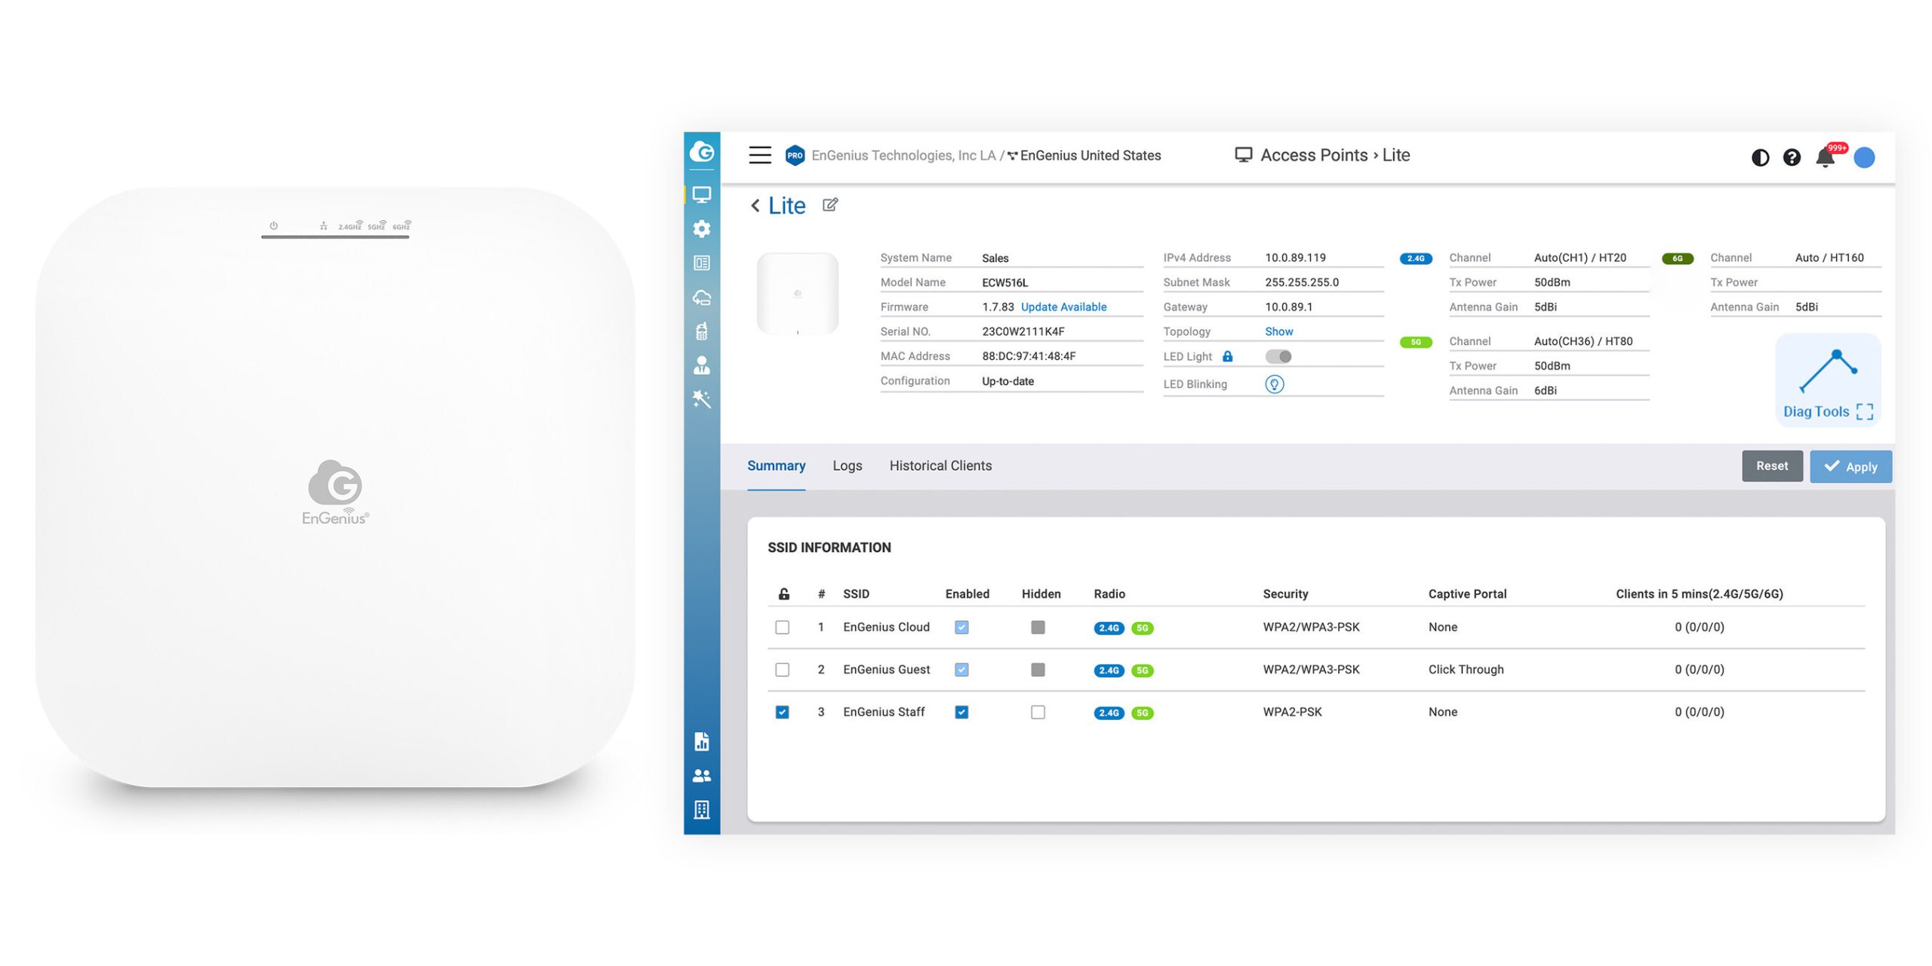Uncheck the lock checkbox for EnGenius Staff
The image size is (1932, 966).
(782, 712)
